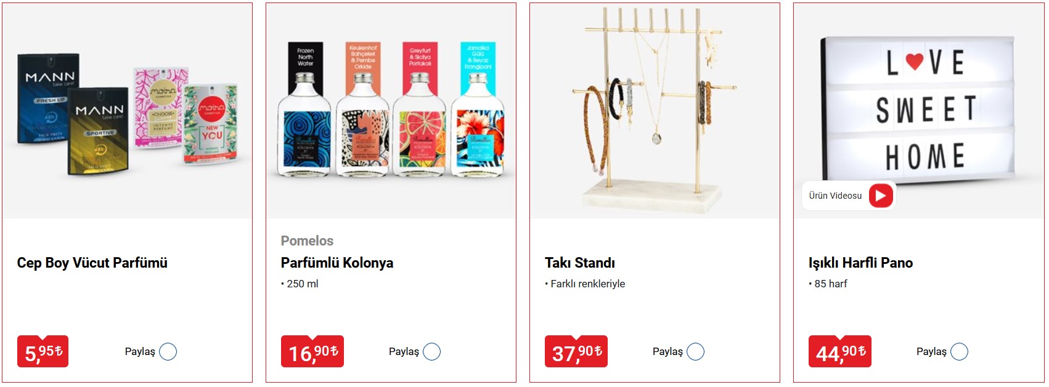Screen dimensions: 1049x387
Task: Toggle the Paylaş circle for Işıklı Harfli Pano
Action: pyautogui.click(x=959, y=352)
